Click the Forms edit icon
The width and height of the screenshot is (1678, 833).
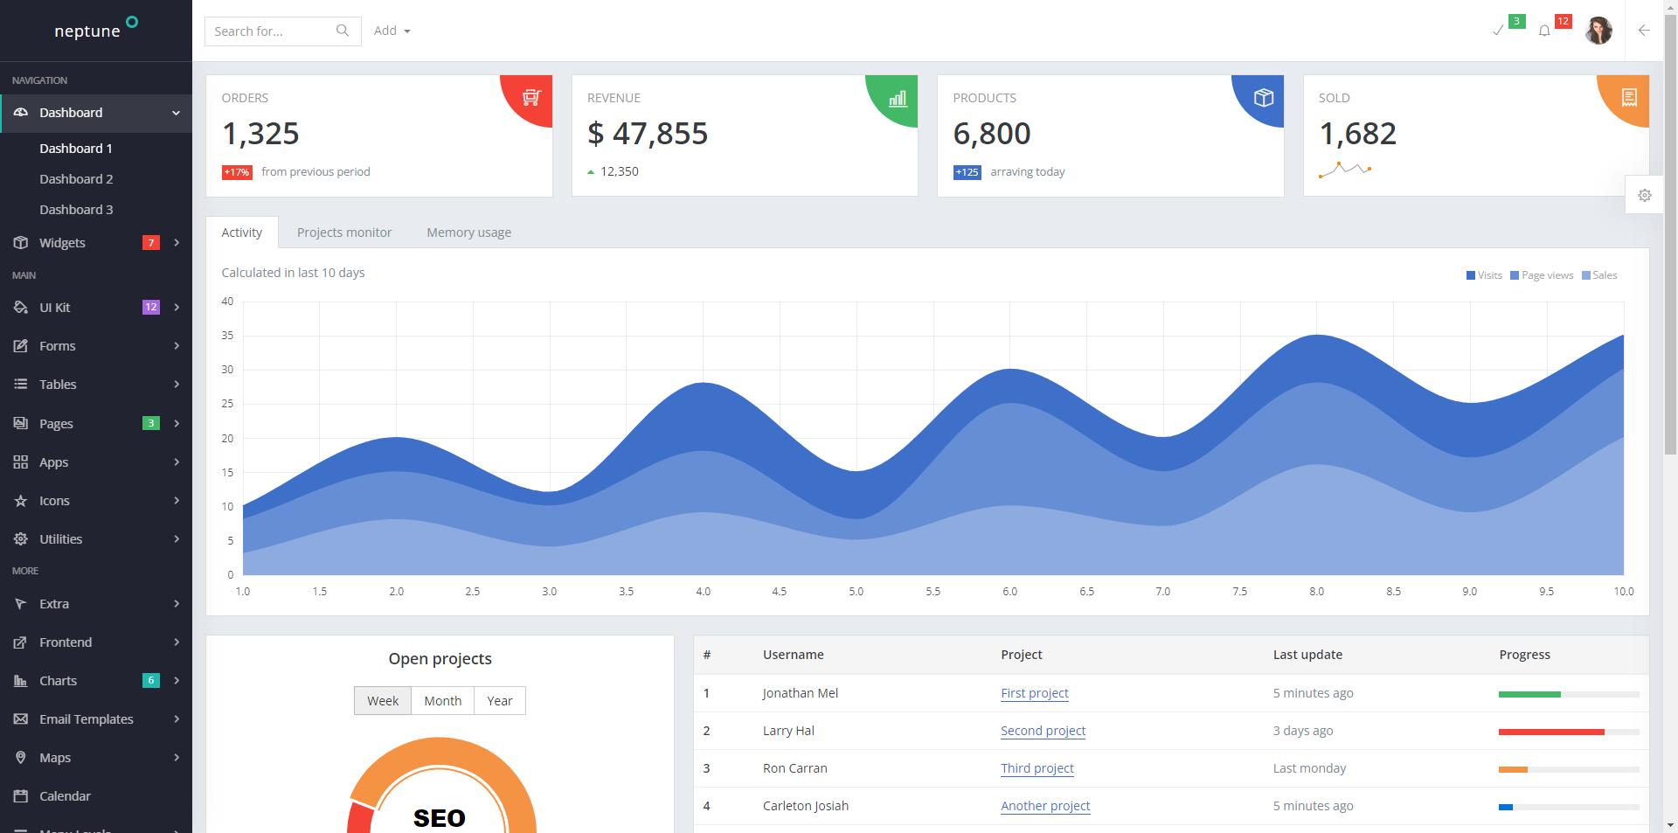21,345
